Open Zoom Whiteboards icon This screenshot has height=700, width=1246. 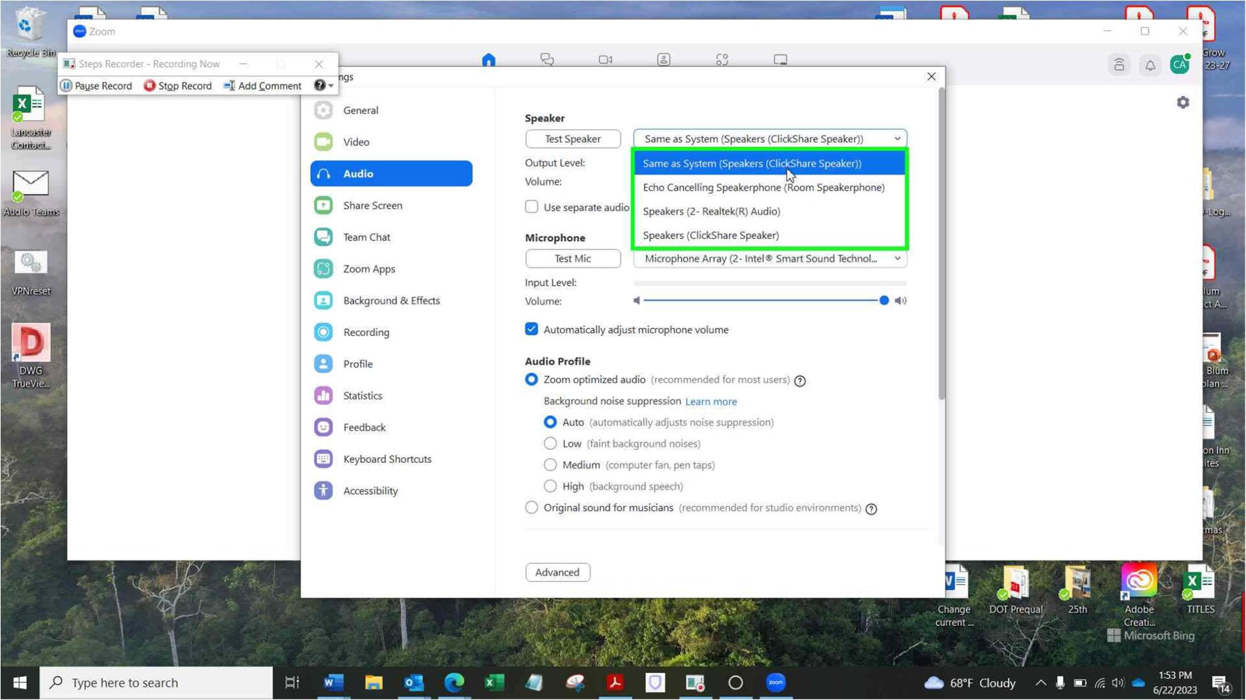click(780, 59)
